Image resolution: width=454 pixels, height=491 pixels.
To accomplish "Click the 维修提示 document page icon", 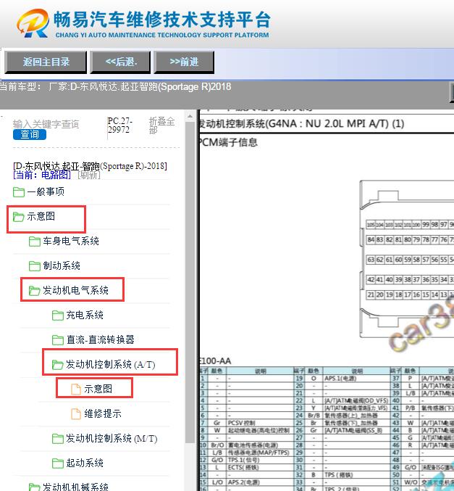I will [75, 414].
